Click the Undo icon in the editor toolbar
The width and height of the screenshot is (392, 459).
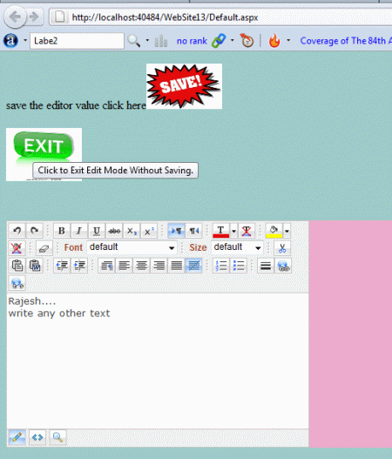coord(17,231)
